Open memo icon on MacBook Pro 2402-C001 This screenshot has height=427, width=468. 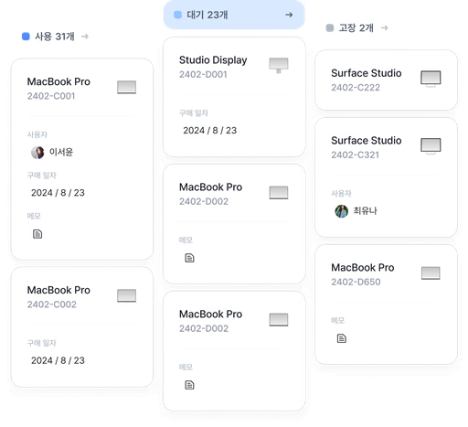click(x=37, y=234)
